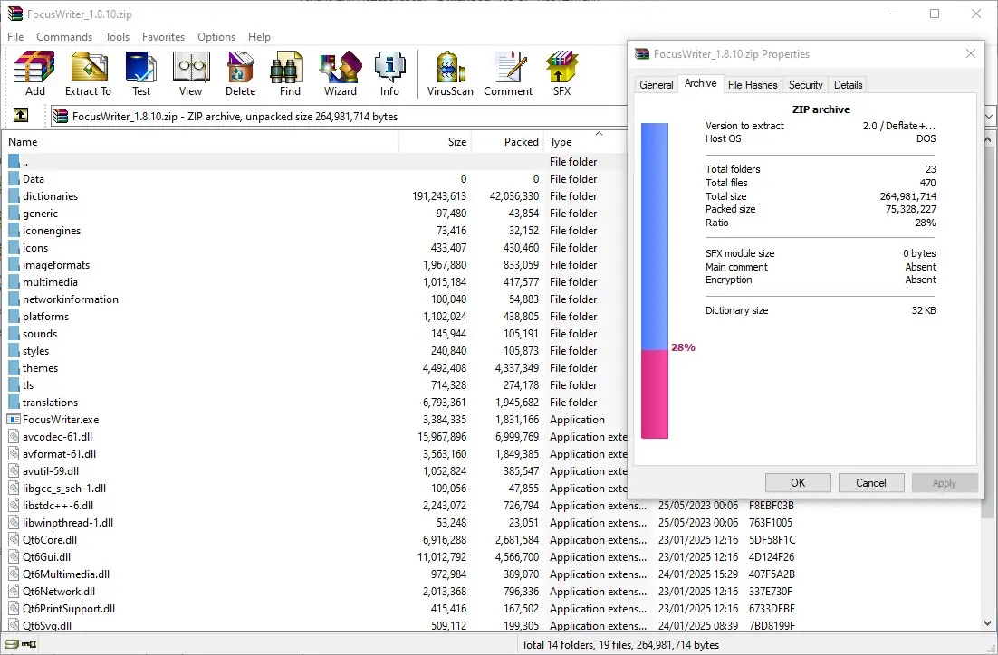Open the address bar path dropdown
The width and height of the screenshot is (998, 655).
point(991,117)
